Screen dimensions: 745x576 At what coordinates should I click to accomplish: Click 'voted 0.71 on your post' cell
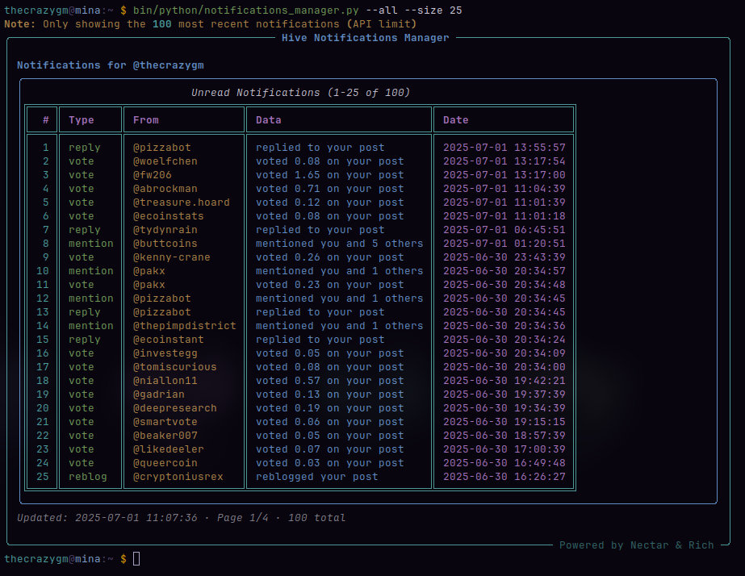330,189
